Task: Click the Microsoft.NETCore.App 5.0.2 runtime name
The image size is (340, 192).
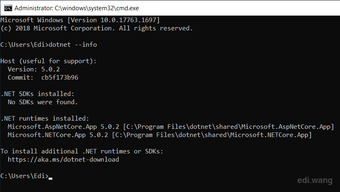Action: pos(58,135)
